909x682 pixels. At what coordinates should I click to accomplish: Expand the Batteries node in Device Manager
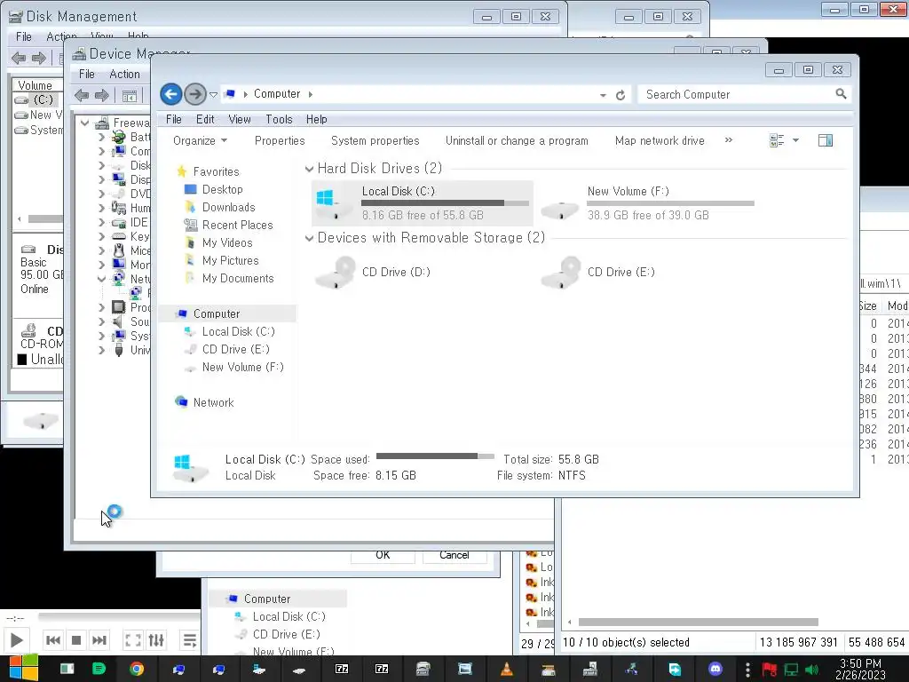(x=102, y=137)
